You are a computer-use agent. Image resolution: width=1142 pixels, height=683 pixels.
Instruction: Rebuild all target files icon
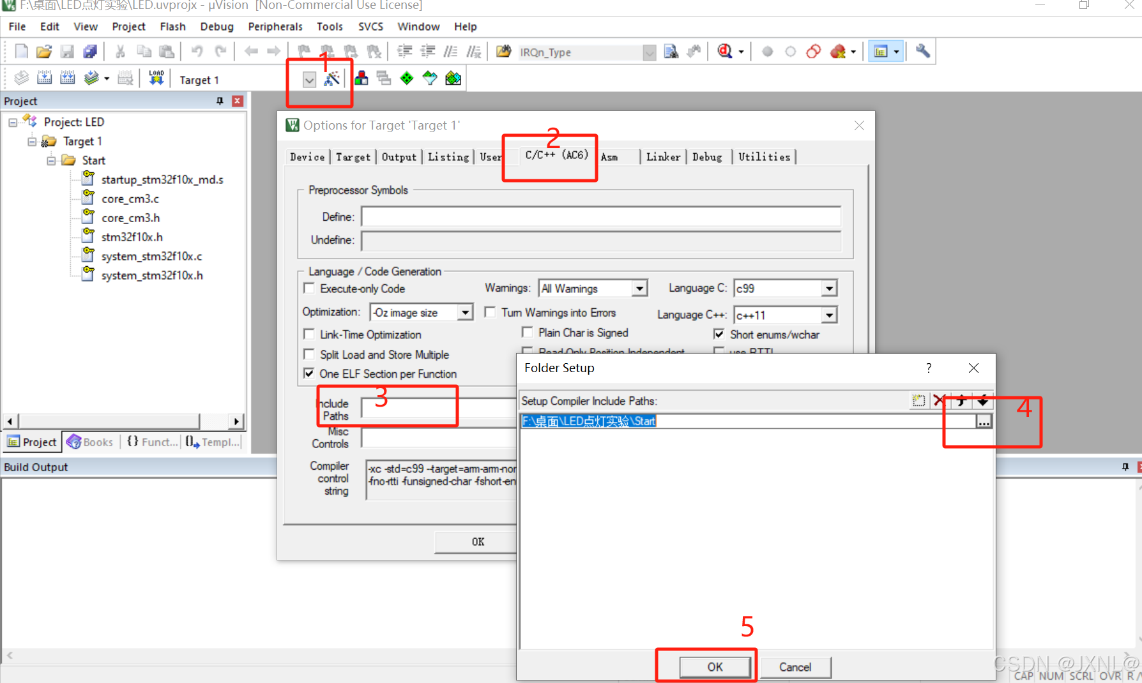click(x=67, y=79)
